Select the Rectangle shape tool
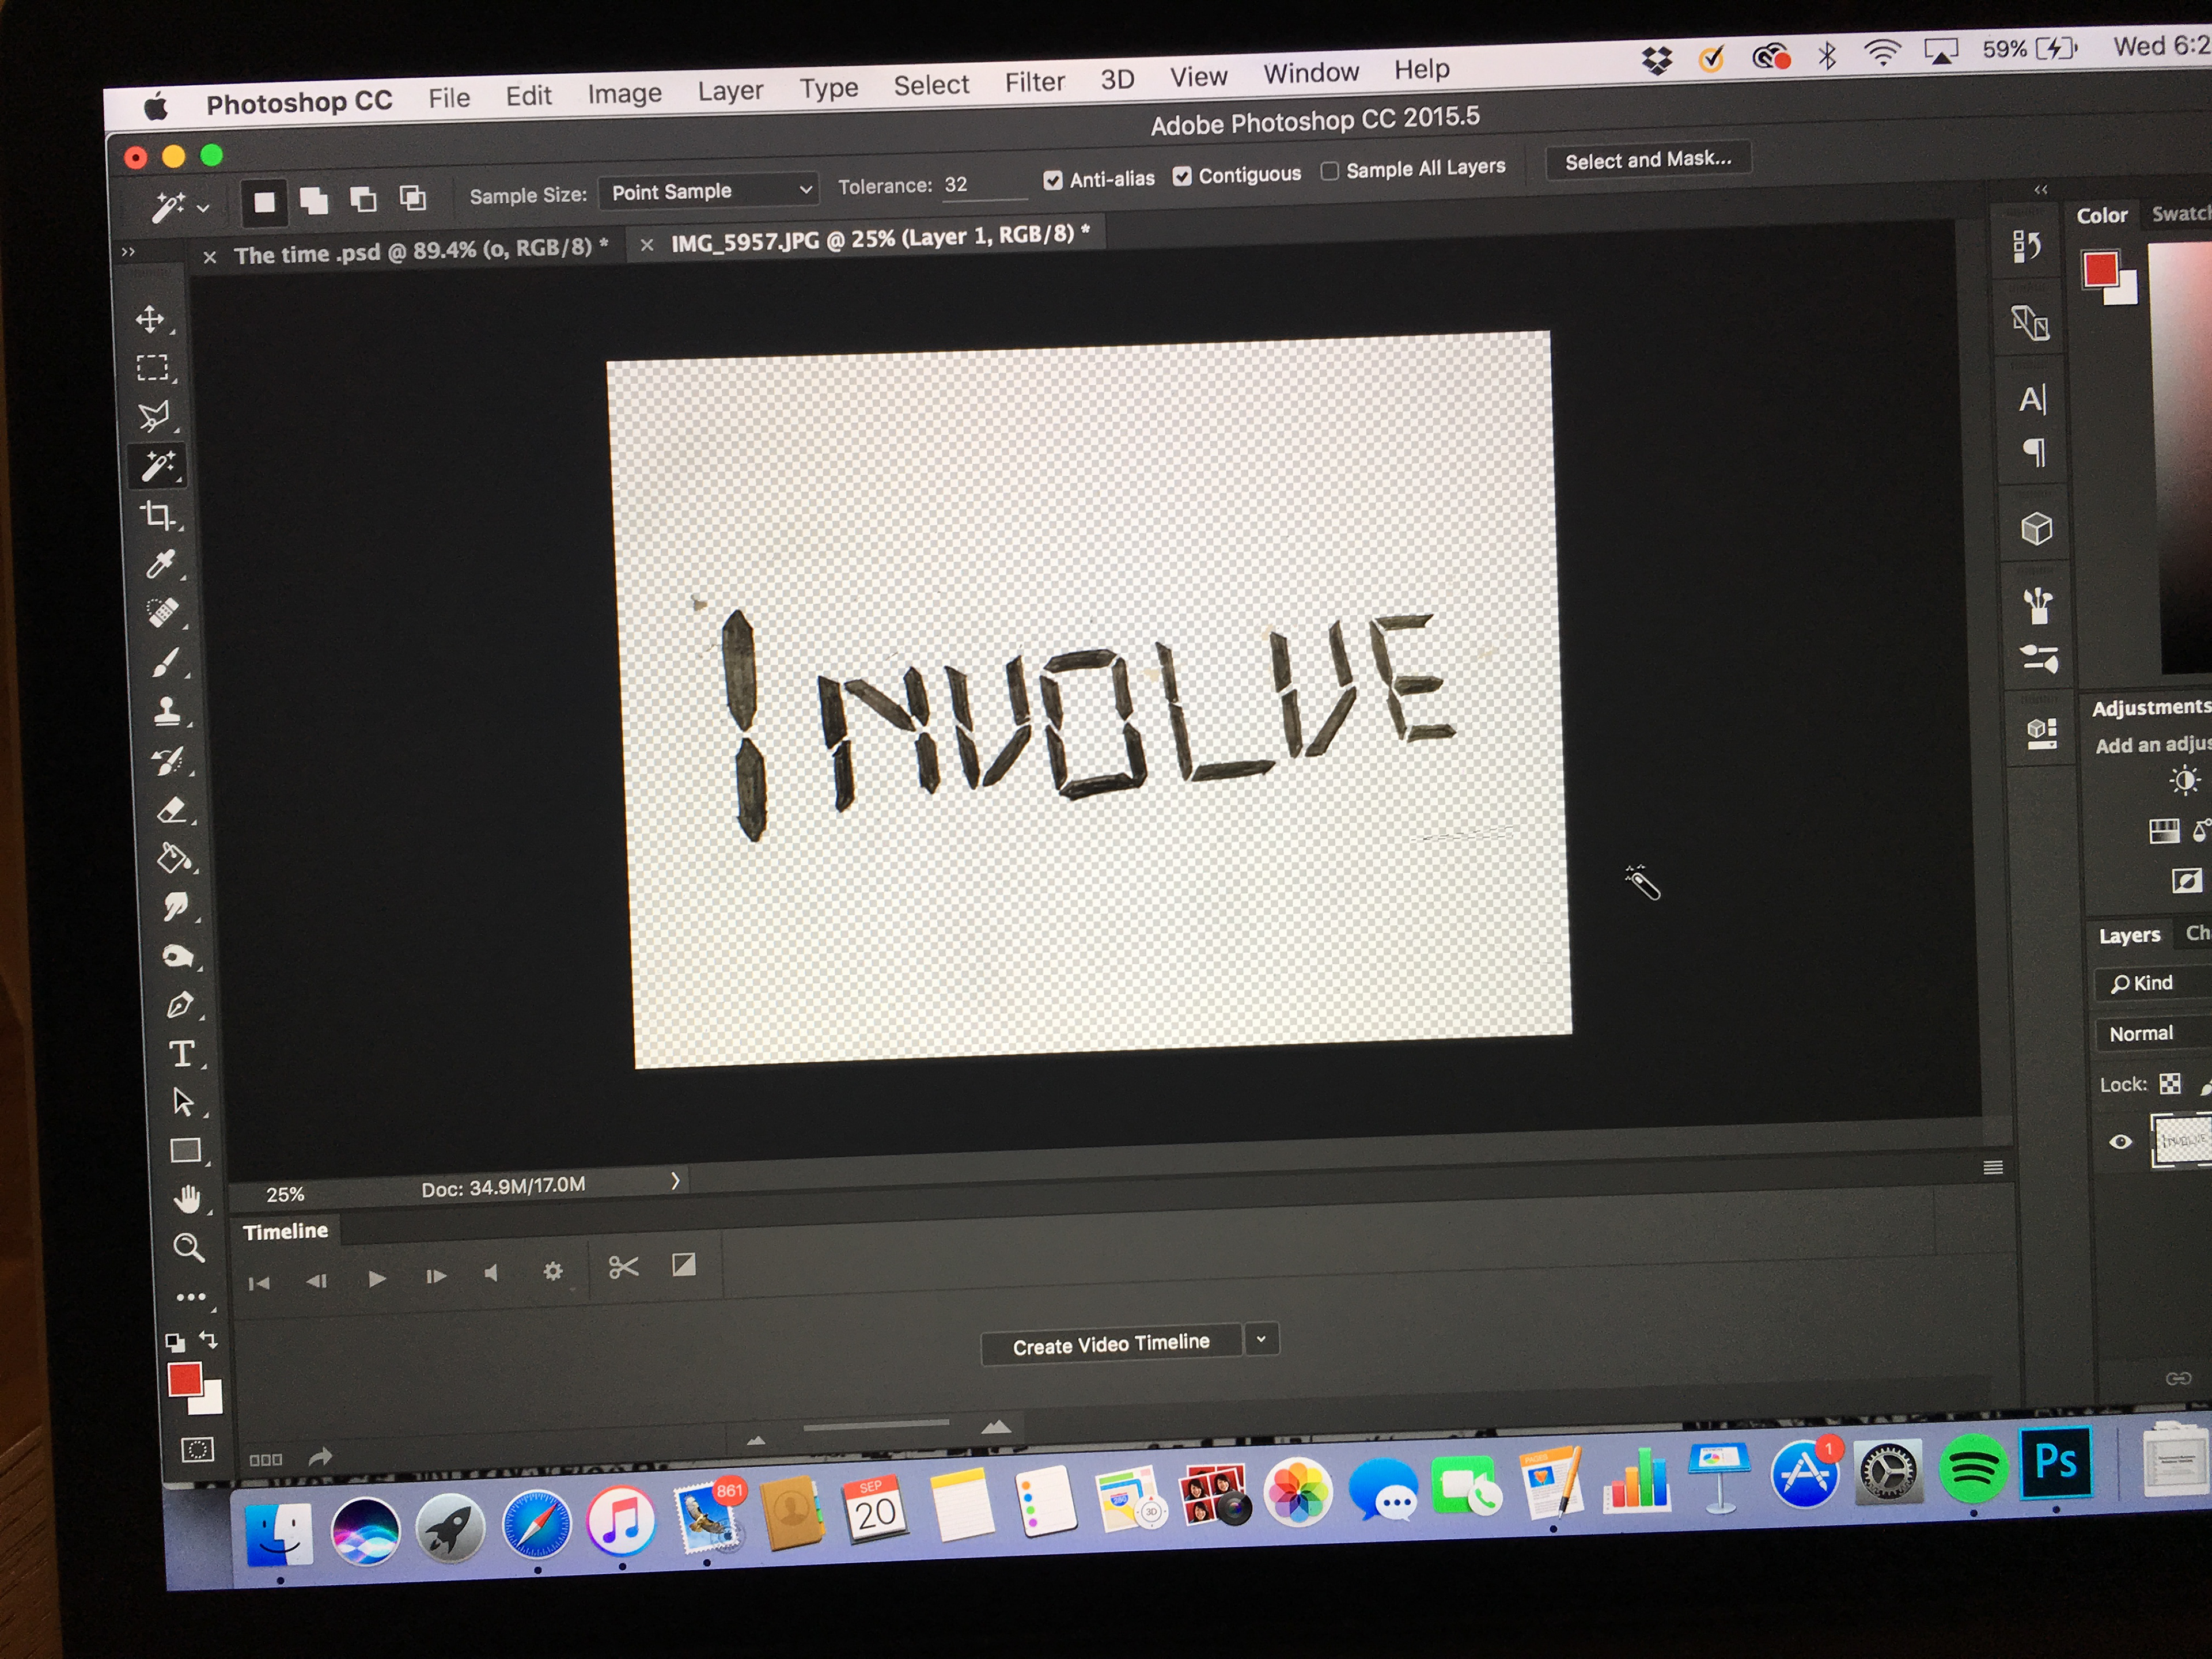The height and width of the screenshot is (1659, 2212). point(186,1151)
